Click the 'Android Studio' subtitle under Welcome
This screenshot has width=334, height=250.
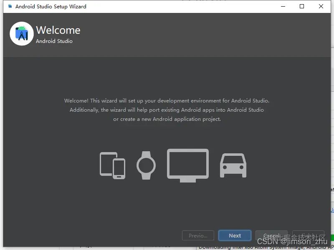click(54, 41)
